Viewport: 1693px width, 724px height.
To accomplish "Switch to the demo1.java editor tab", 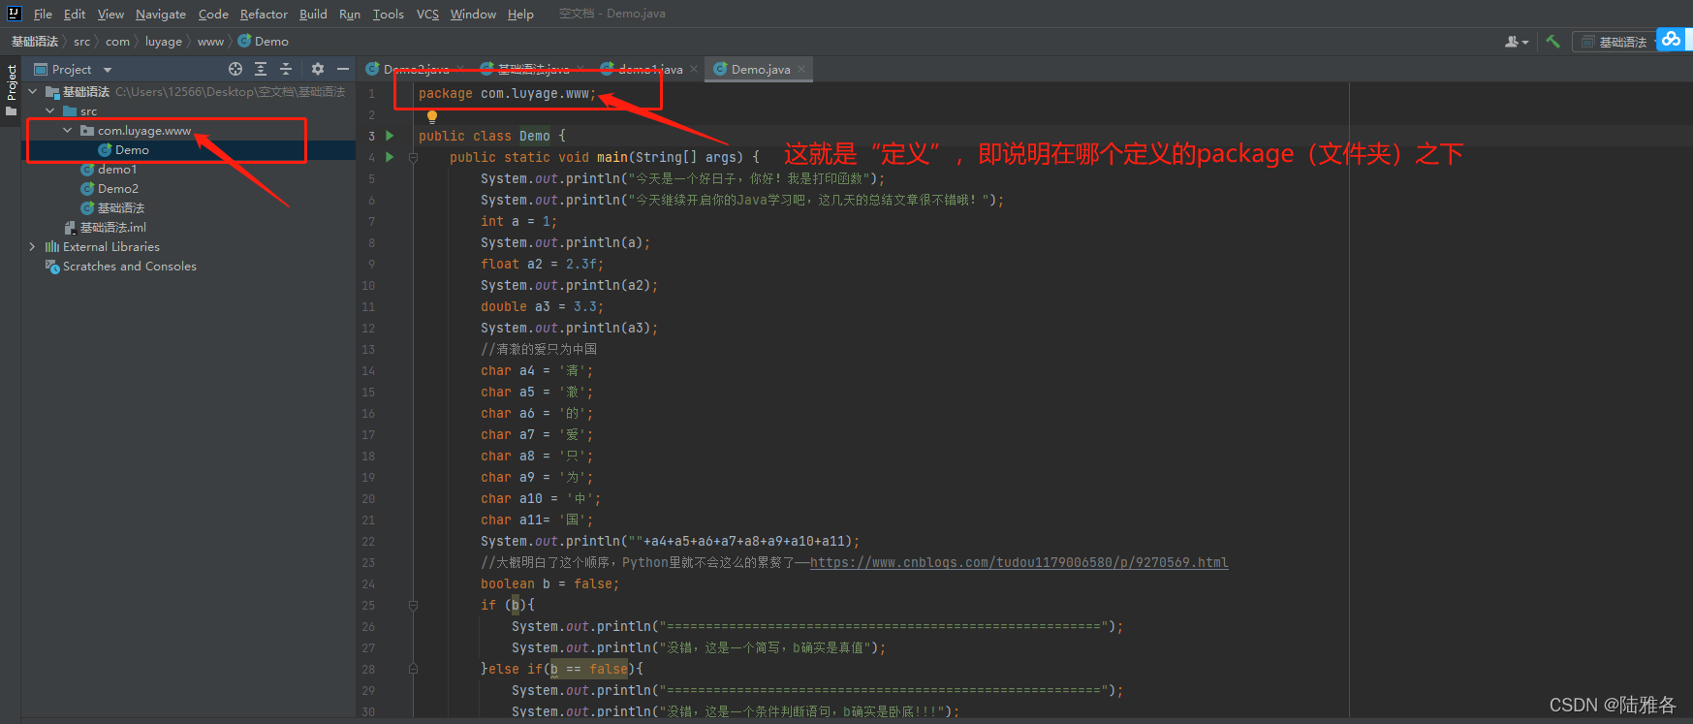I will tap(648, 70).
